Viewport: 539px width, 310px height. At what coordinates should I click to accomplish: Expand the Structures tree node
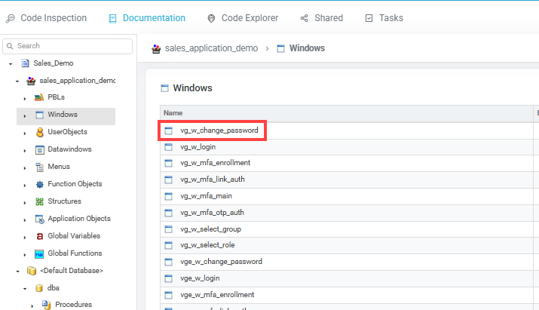(25, 203)
